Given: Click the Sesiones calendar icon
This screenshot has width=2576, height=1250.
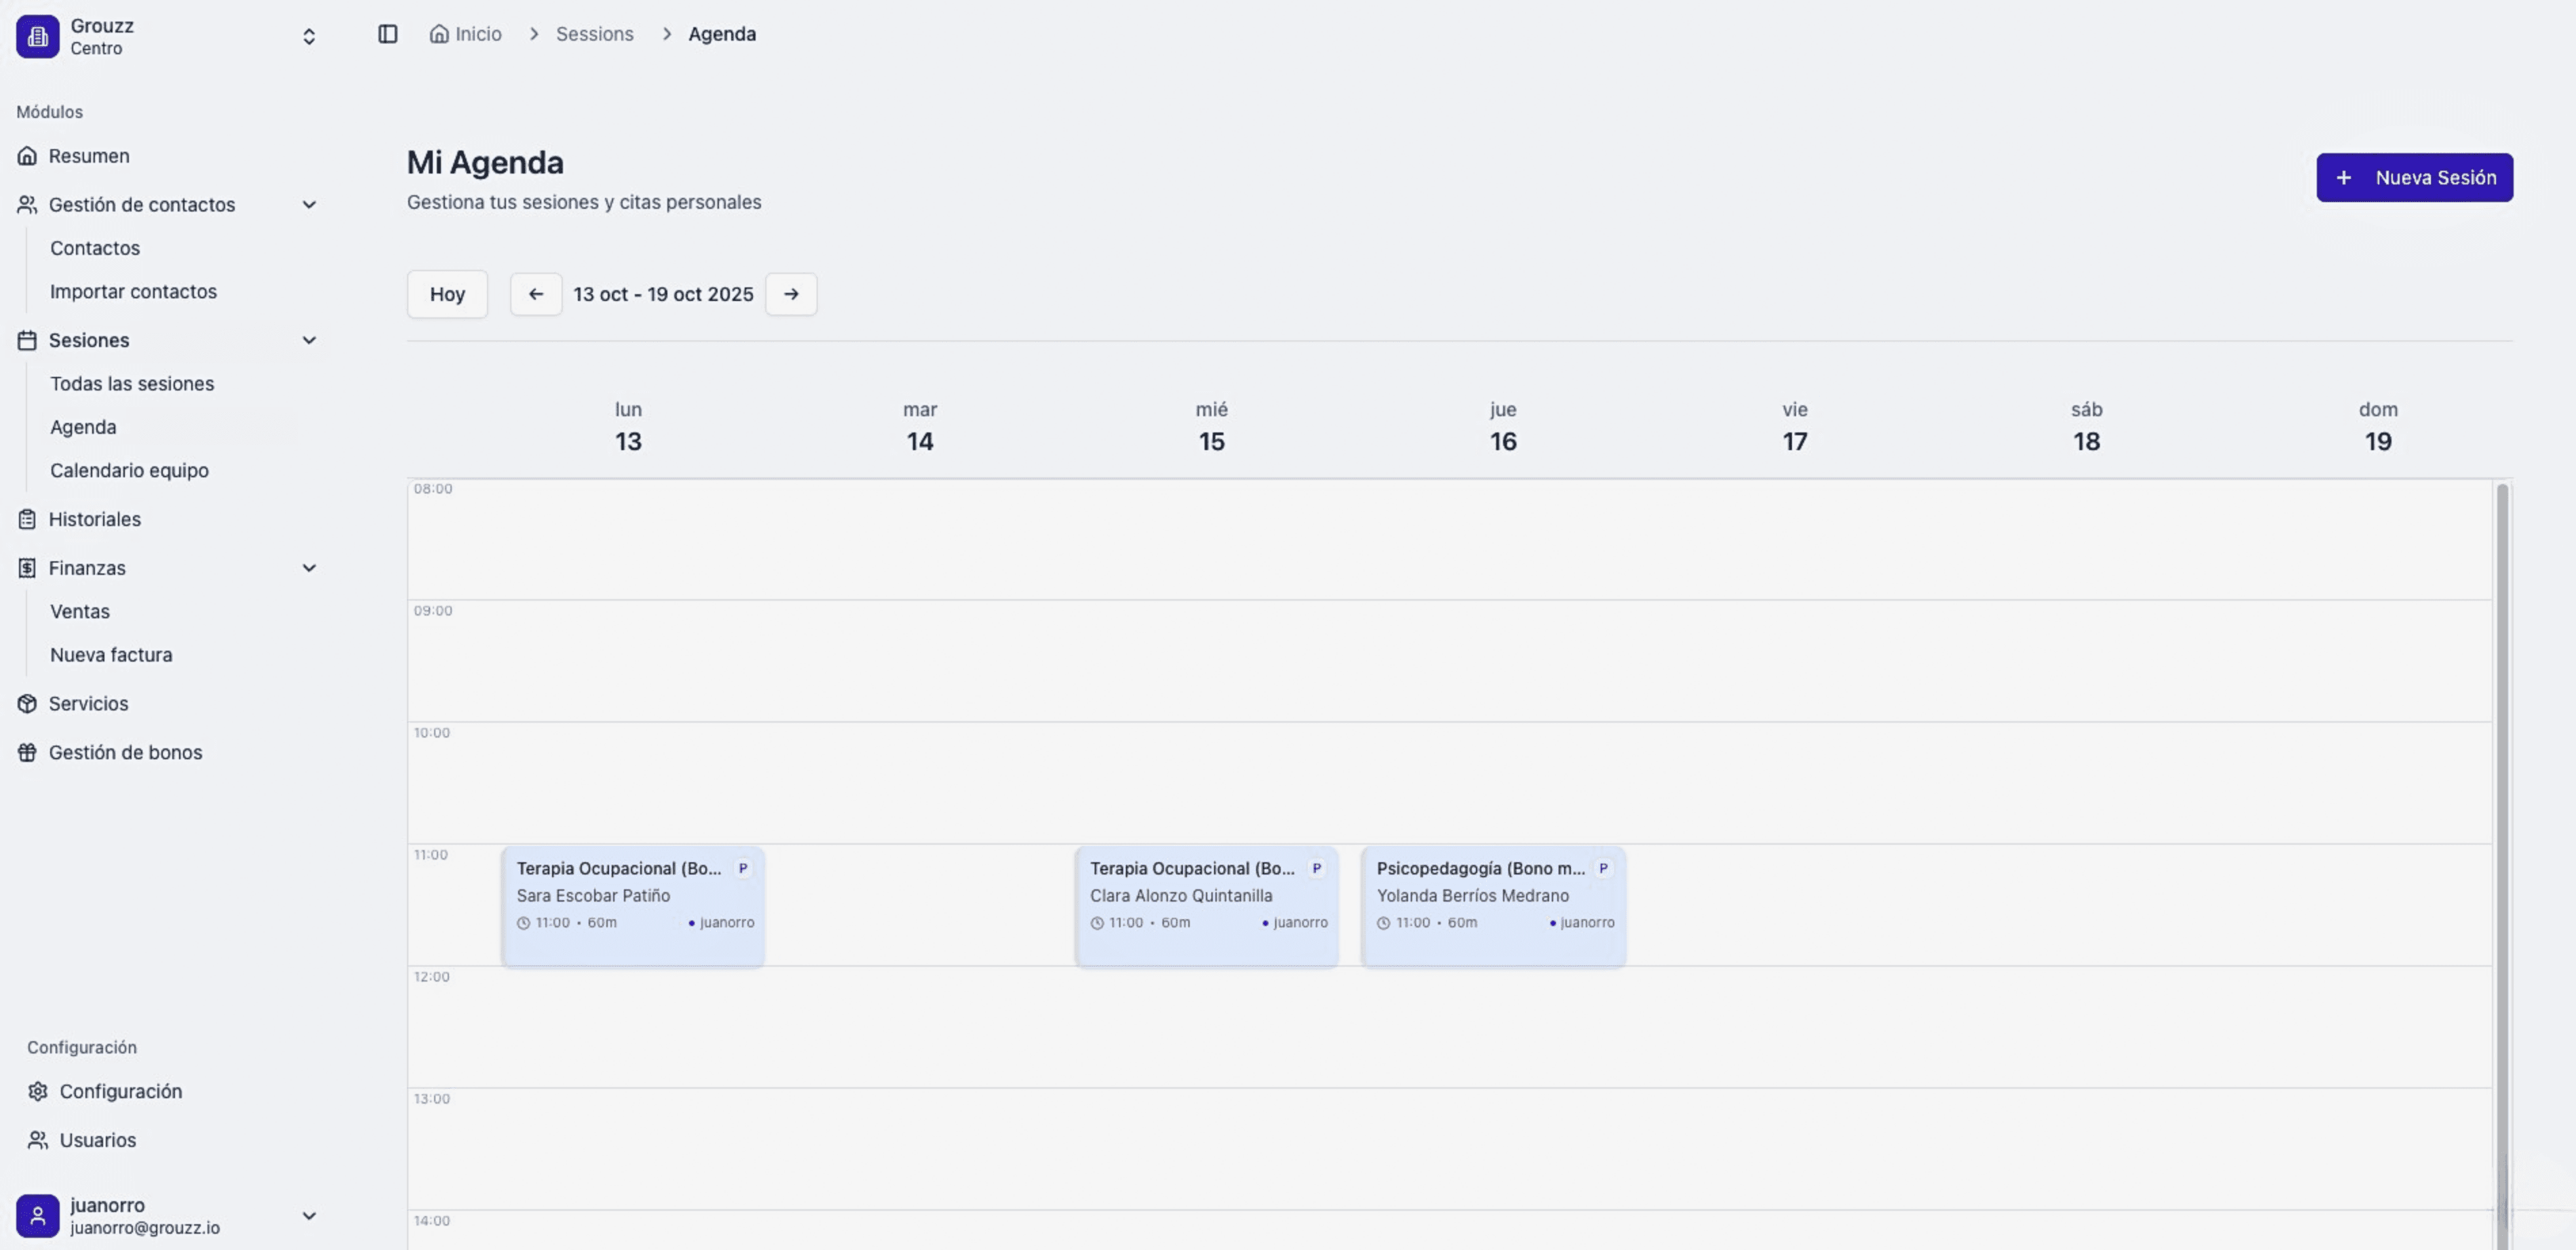Looking at the screenshot, I should coord(26,340).
